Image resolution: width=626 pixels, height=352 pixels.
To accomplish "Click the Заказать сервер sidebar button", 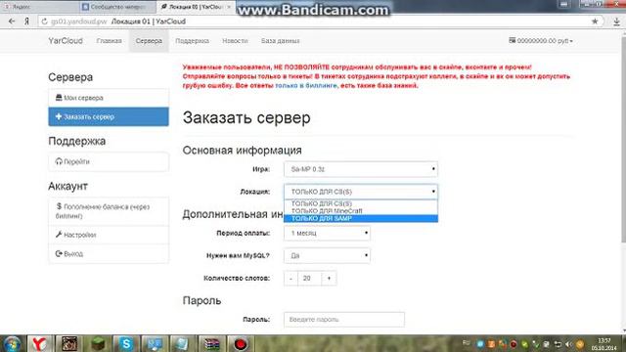I will click(x=109, y=116).
